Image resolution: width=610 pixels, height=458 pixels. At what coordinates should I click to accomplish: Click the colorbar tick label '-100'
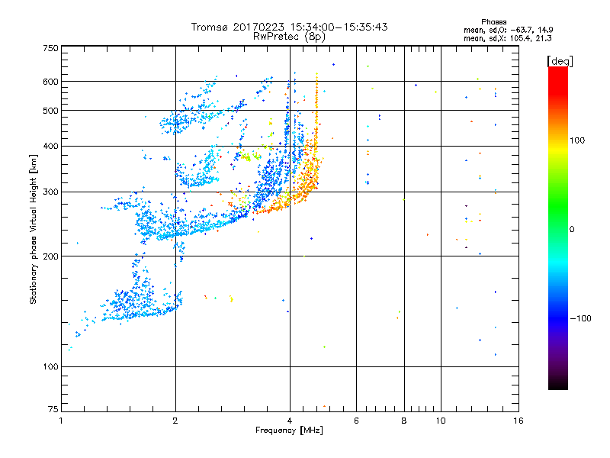coord(580,318)
